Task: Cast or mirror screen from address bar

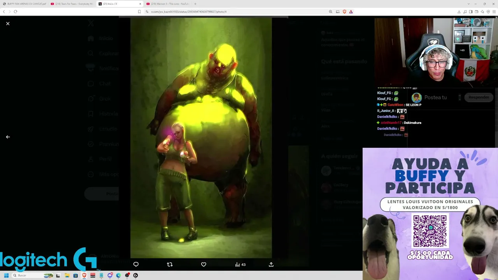Action: point(338,12)
